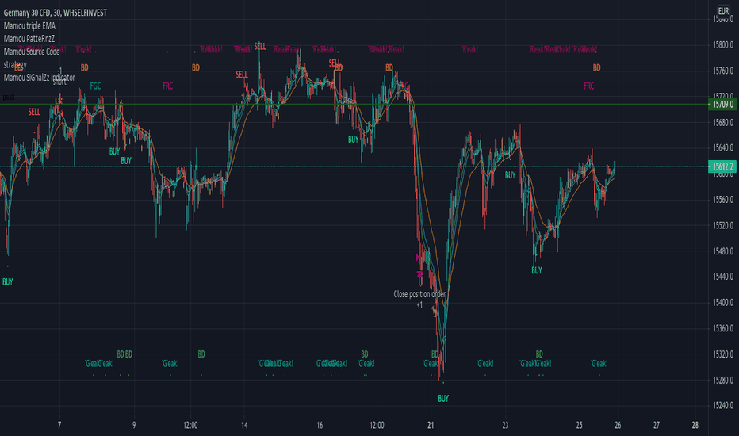Click date 16 on the time axis
The image size is (739, 436).
[x=320, y=425]
